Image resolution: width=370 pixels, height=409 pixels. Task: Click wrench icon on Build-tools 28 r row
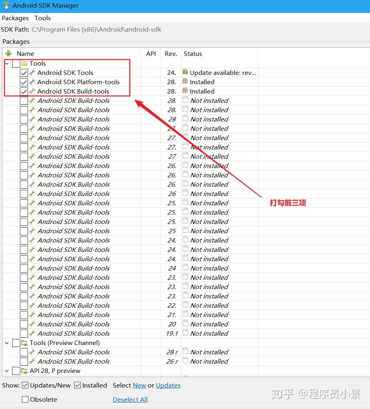point(32,352)
